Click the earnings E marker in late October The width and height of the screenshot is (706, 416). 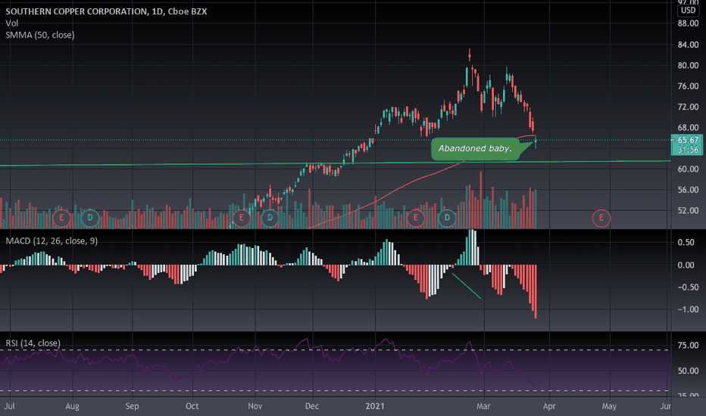tap(242, 218)
